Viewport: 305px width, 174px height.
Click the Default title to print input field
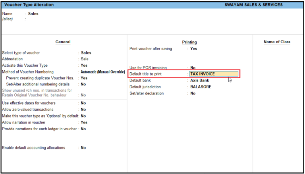[x=214, y=74]
